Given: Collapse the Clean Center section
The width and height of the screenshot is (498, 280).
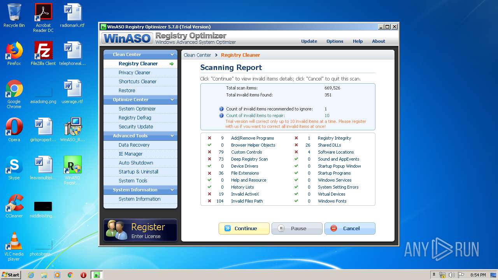Looking at the screenshot, I should tap(172, 54).
